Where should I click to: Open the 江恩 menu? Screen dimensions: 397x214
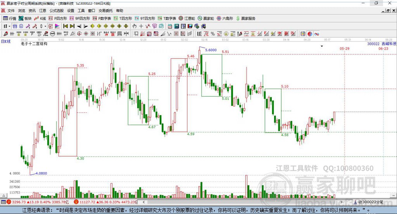(x=43, y=10)
